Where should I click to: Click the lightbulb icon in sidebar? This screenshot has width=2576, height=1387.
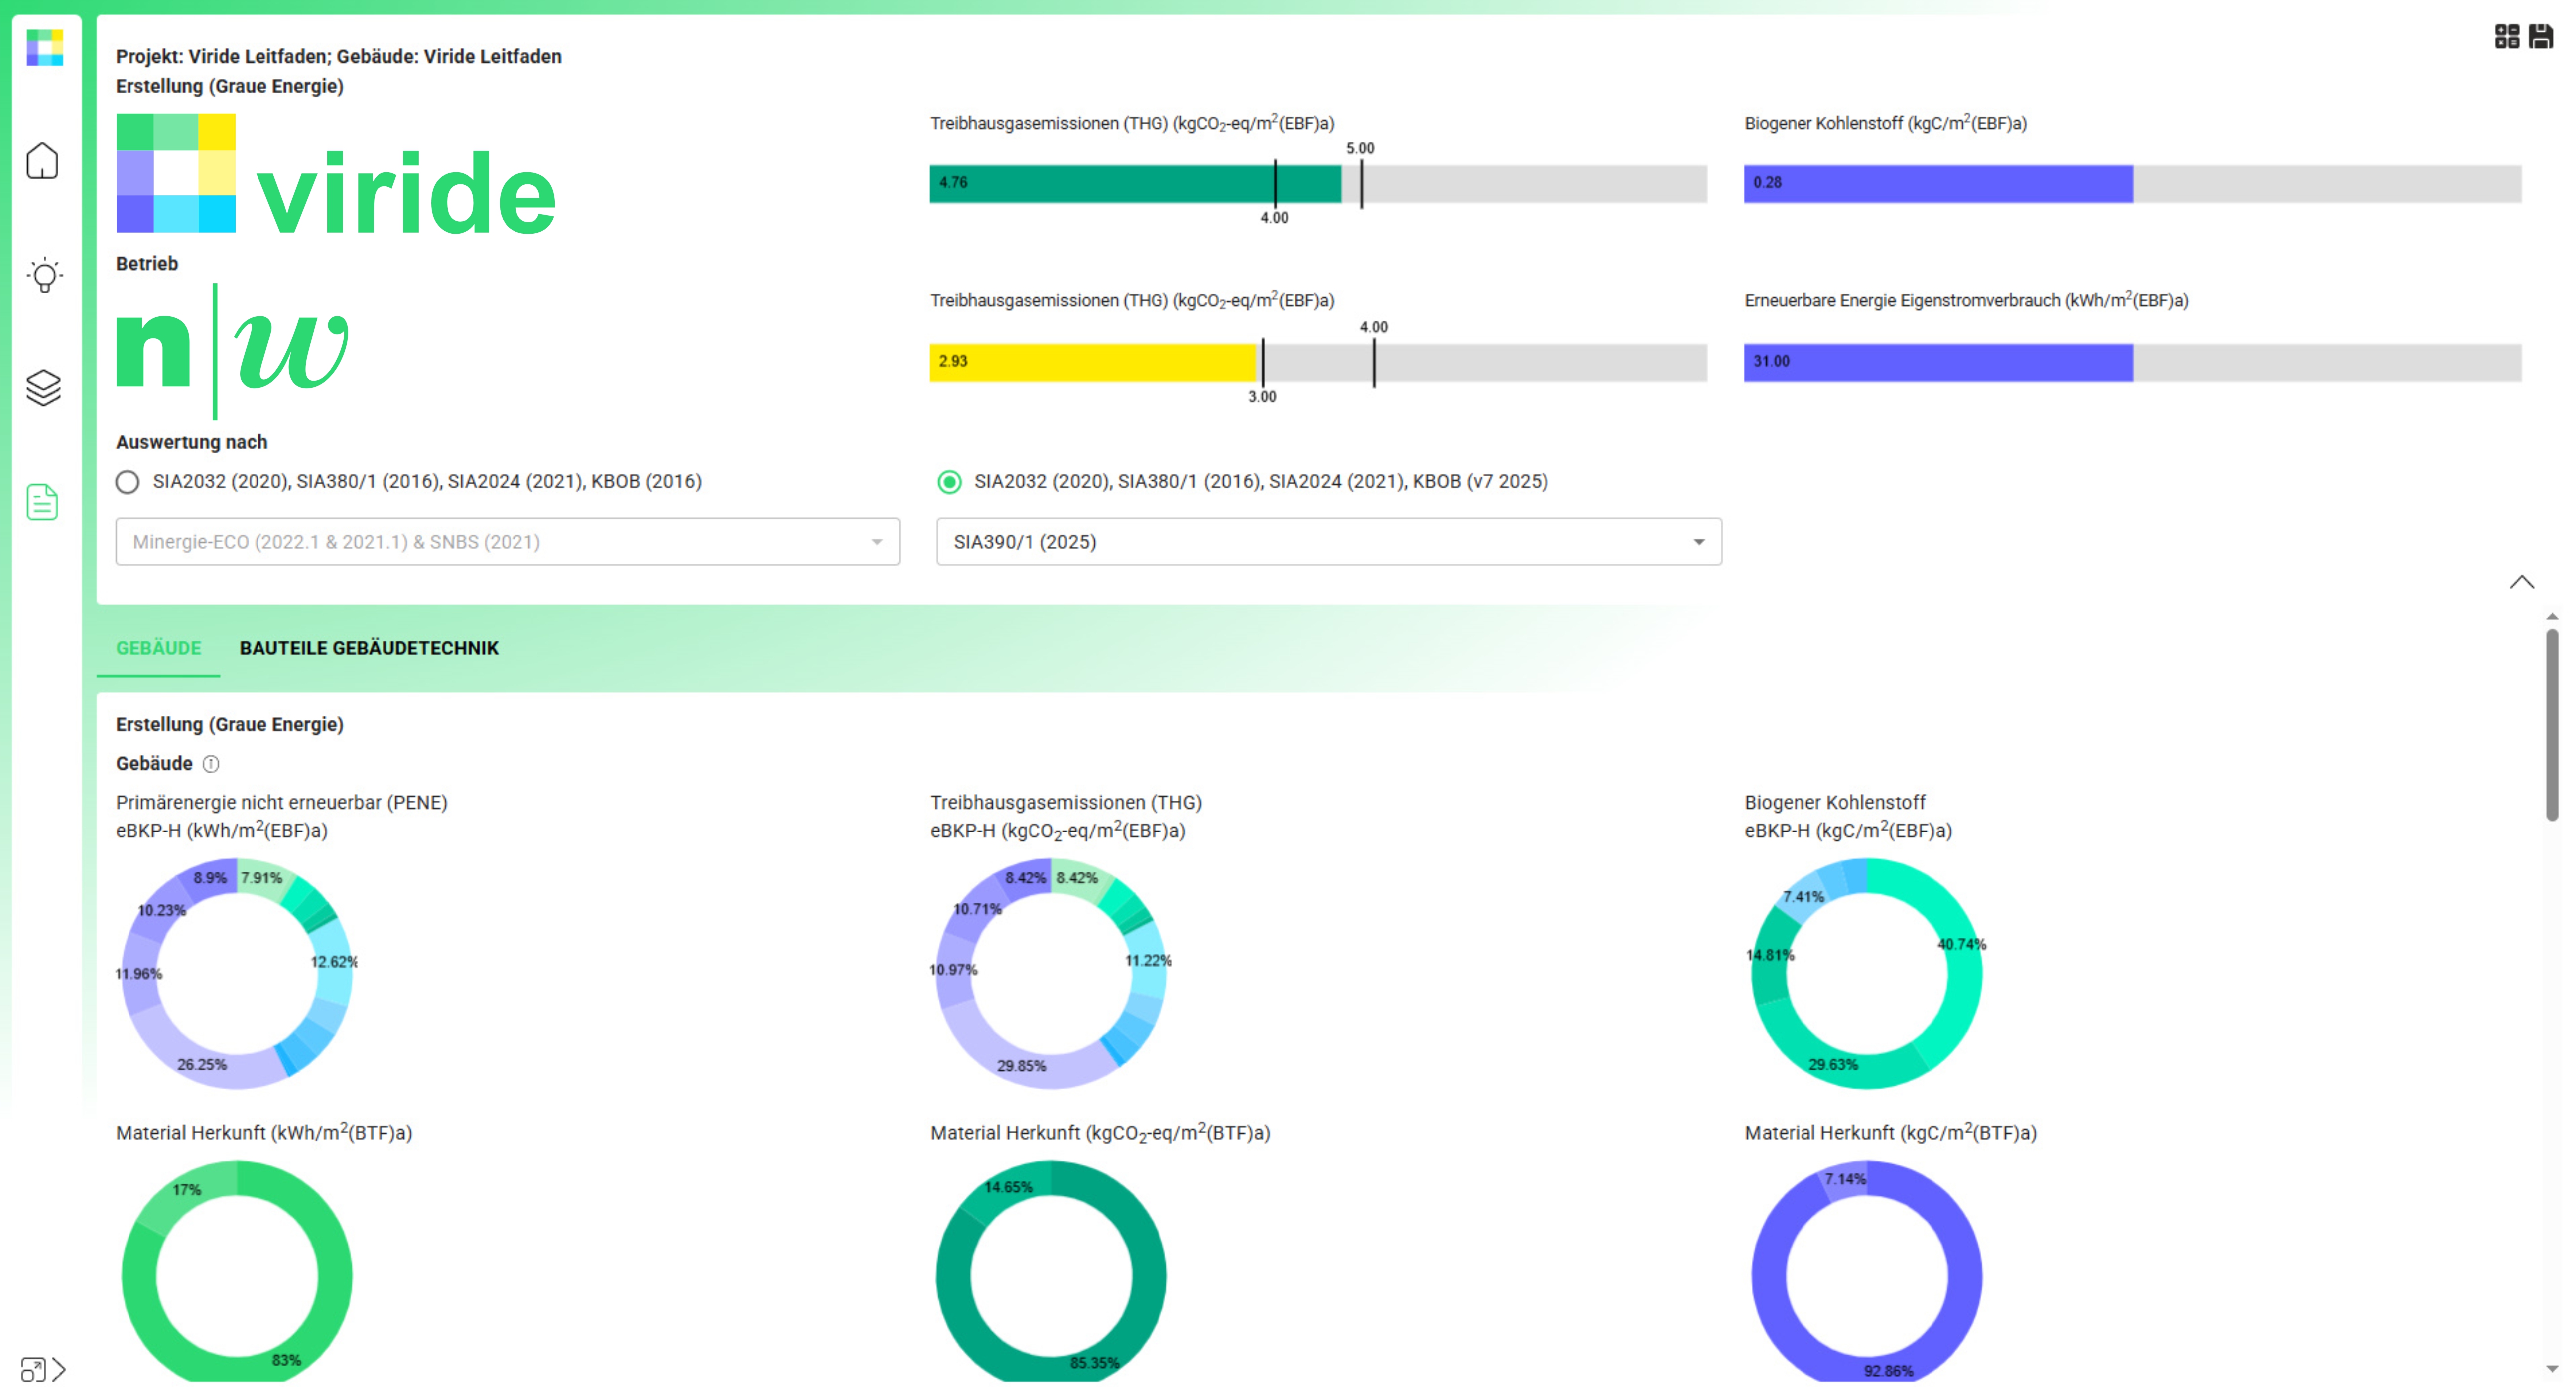44,275
